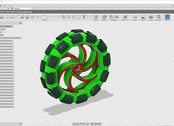
Task: Open the MAKE dropdown menu
Action: point(151,20)
